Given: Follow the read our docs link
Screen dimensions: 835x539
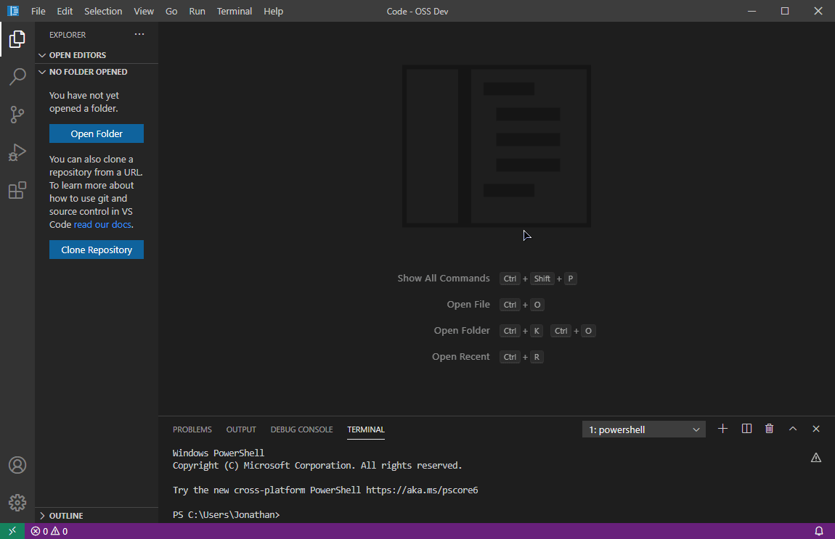Looking at the screenshot, I should (102, 225).
